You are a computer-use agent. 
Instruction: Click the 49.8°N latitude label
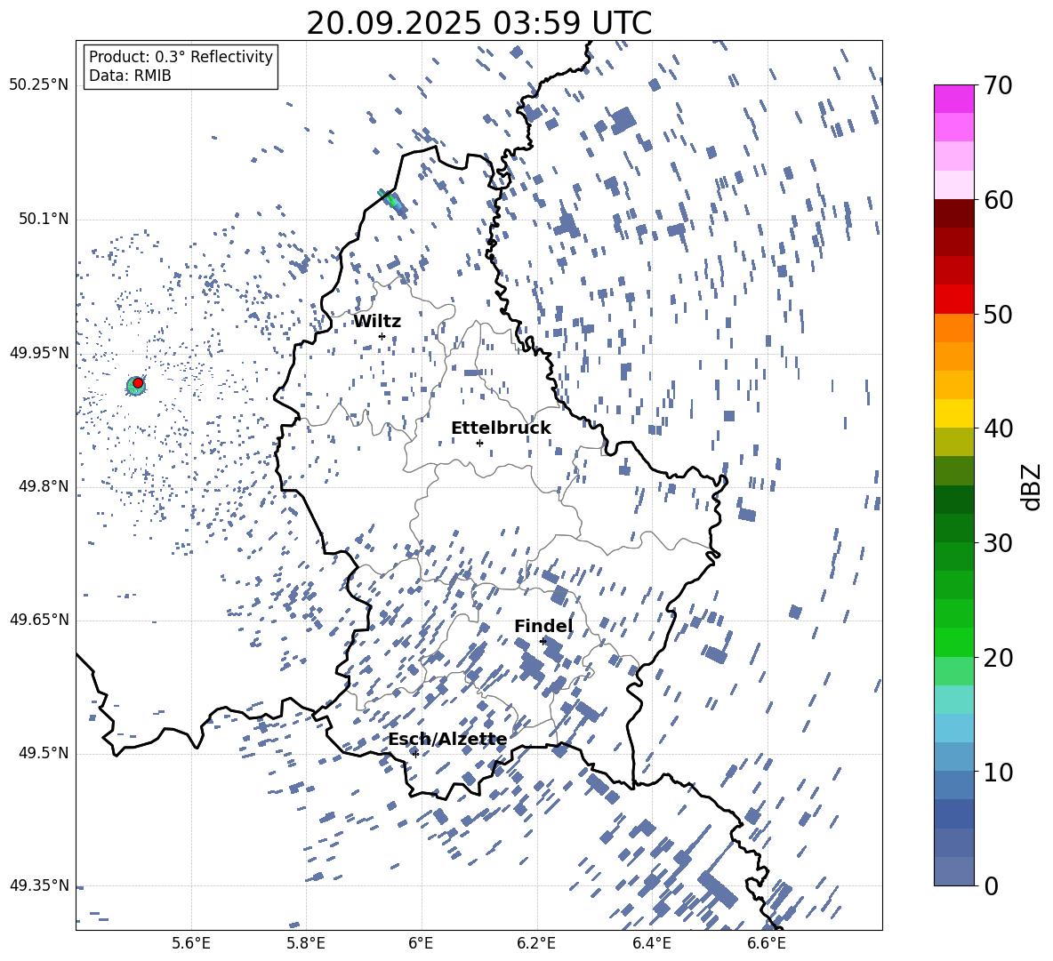coord(44,486)
